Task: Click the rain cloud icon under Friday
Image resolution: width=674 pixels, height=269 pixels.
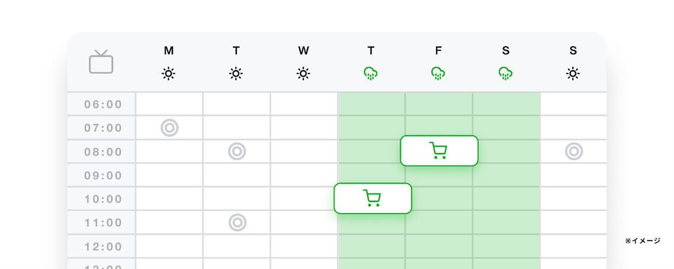Action: coord(438,74)
